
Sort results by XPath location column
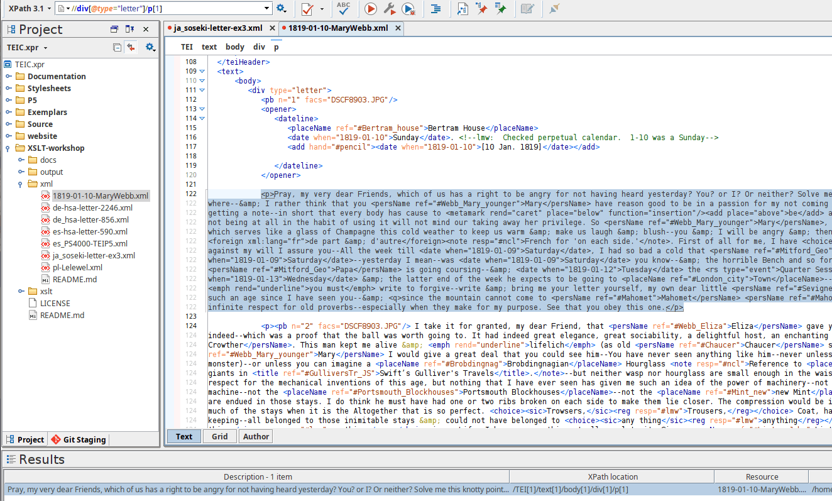(x=611, y=477)
